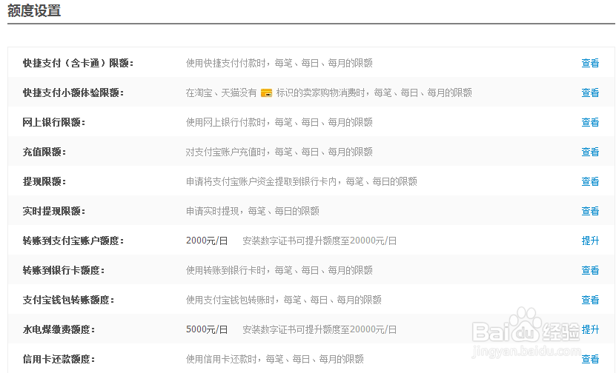The image size is (616, 373).
Task: Click certificate hint text in 水电煤缴费额度 row
Action: (319, 330)
